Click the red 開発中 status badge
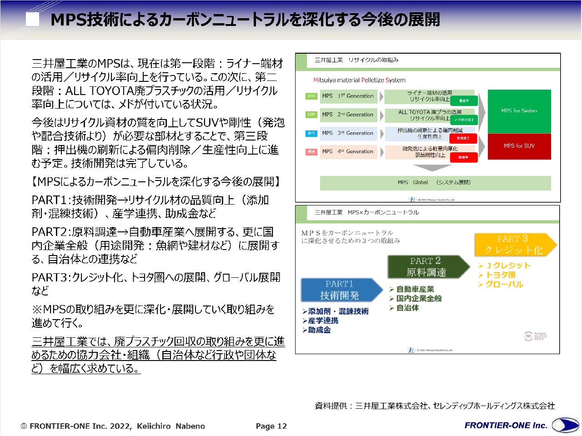Viewport: 582px width, 436px height. coord(463,157)
